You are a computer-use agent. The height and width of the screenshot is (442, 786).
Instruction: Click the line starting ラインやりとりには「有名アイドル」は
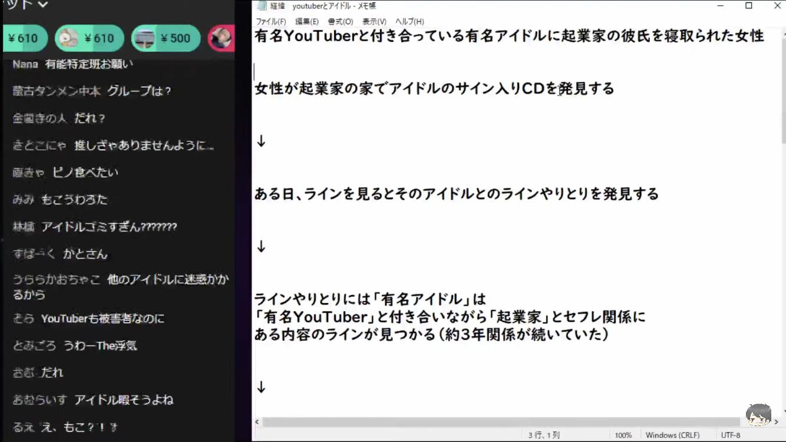(x=370, y=299)
